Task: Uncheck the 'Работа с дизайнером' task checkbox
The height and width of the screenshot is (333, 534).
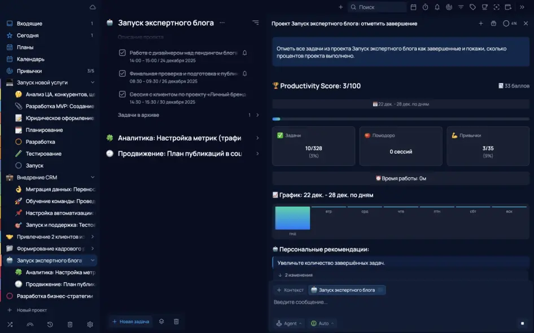Action: (122, 52)
